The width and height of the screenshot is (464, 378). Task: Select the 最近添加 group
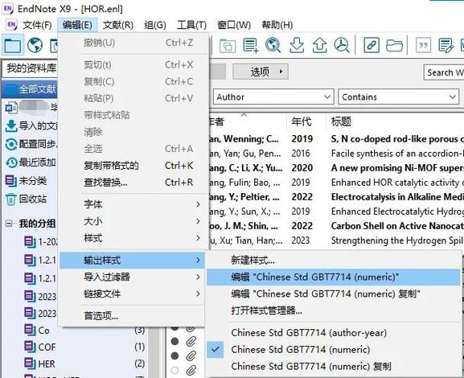[31, 162]
